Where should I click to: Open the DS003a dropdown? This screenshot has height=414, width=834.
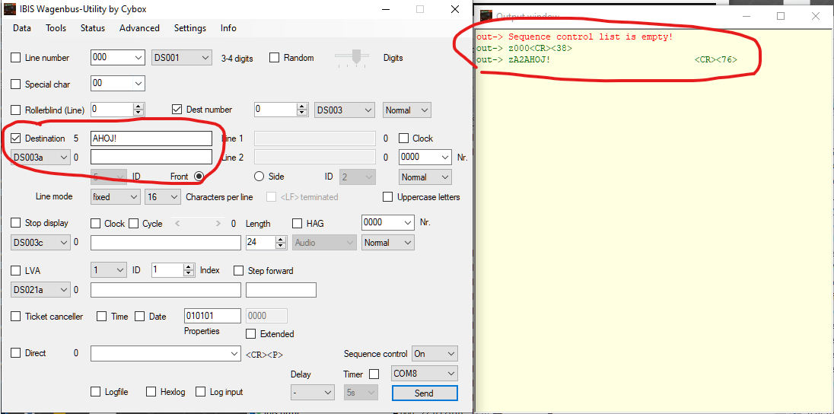tap(40, 157)
